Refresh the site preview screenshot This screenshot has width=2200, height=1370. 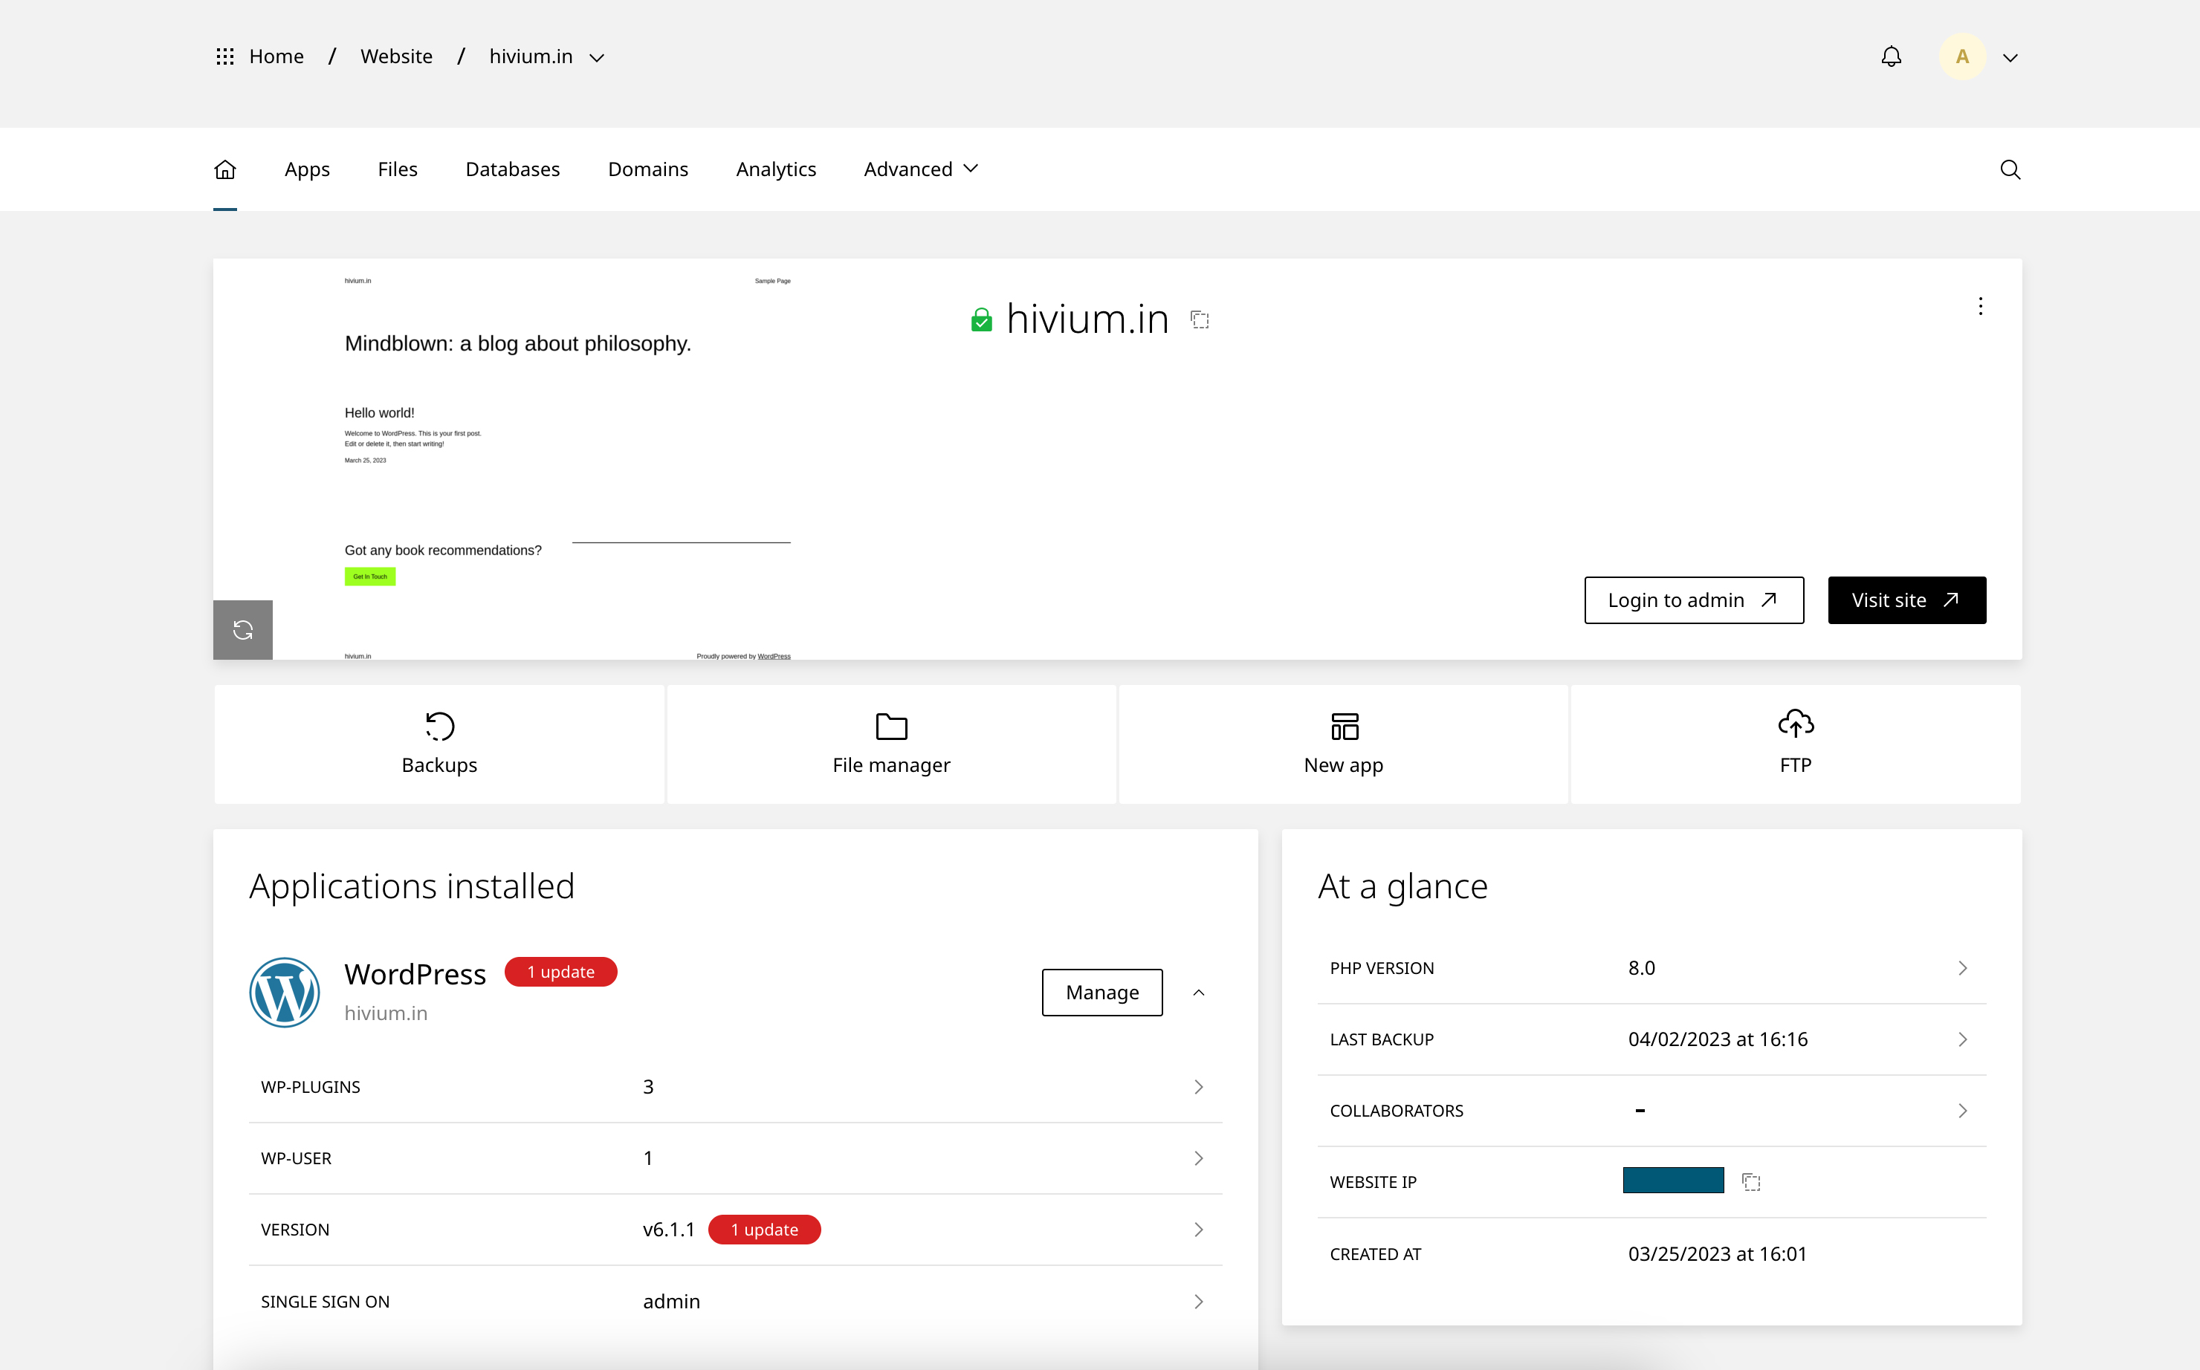243,630
